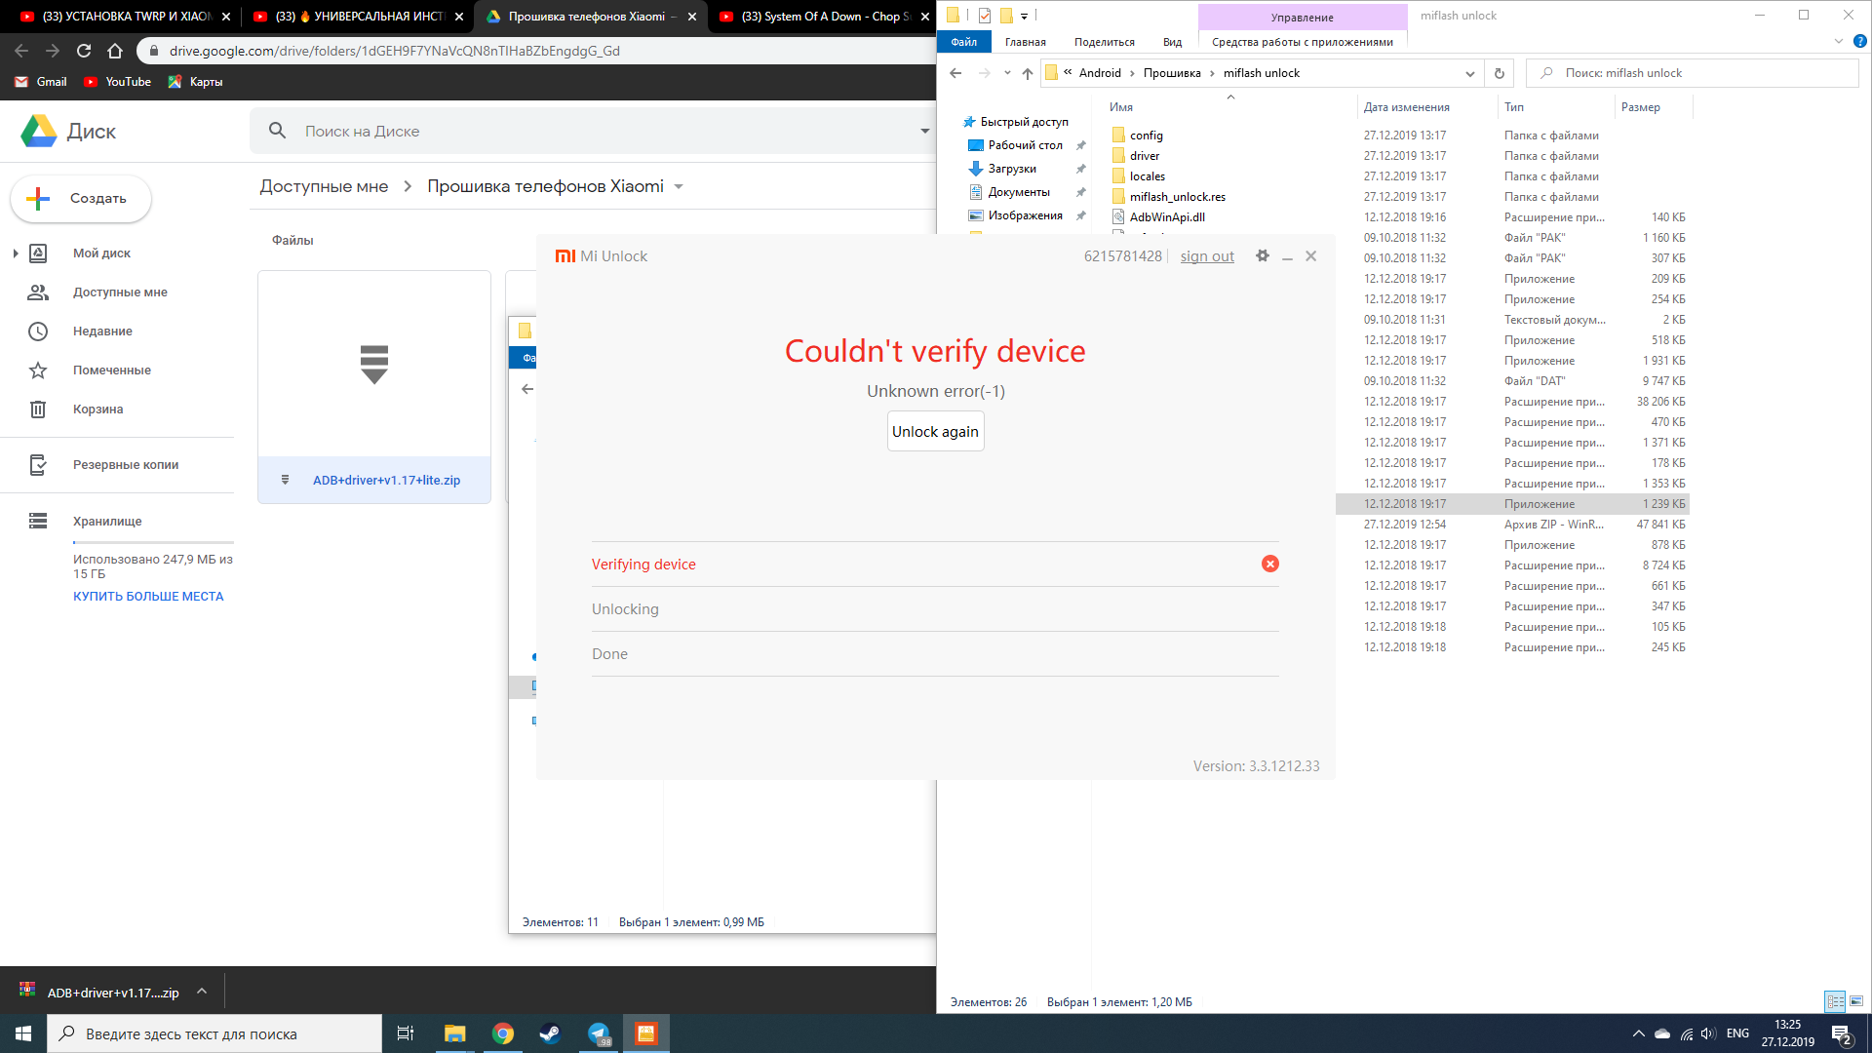
Task: Open Загрузки in Quick access
Action: 1011,169
